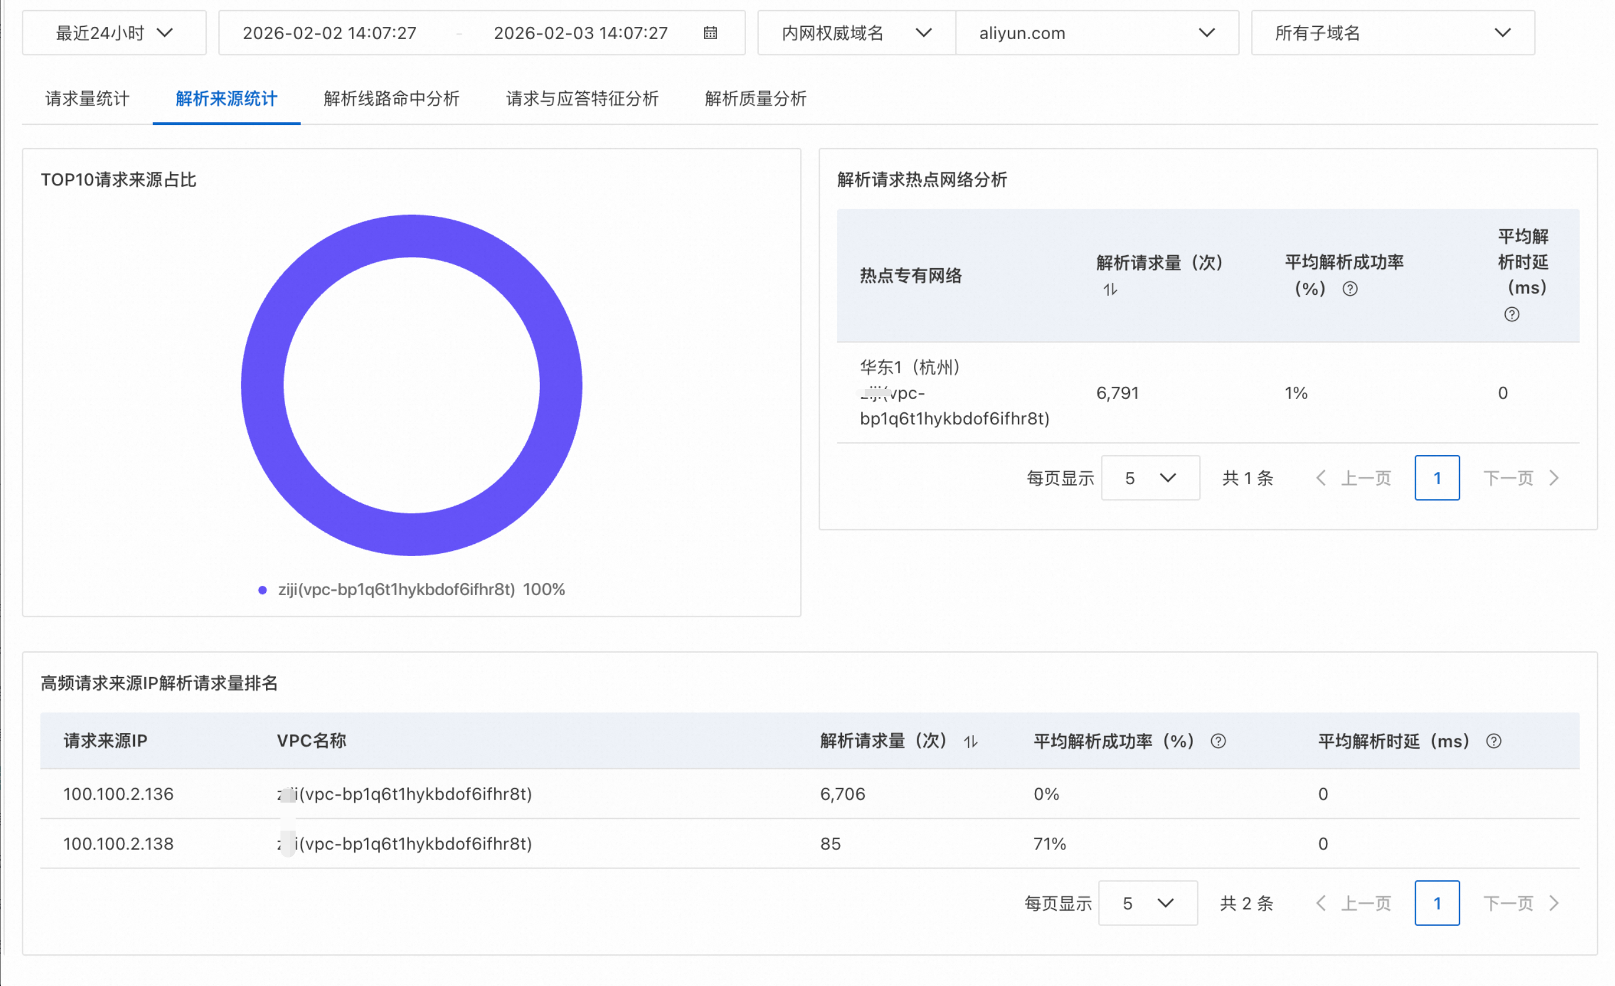Go to 请求与应答特征分析 tab

pos(582,99)
